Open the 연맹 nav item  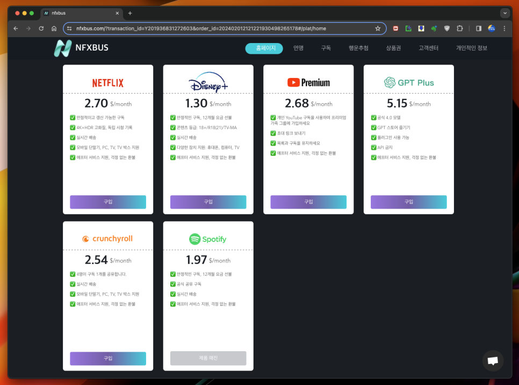pyautogui.click(x=298, y=48)
